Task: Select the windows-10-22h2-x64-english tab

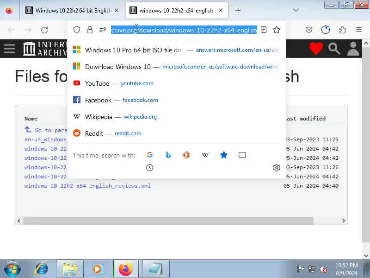Action: [x=177, y=11]
